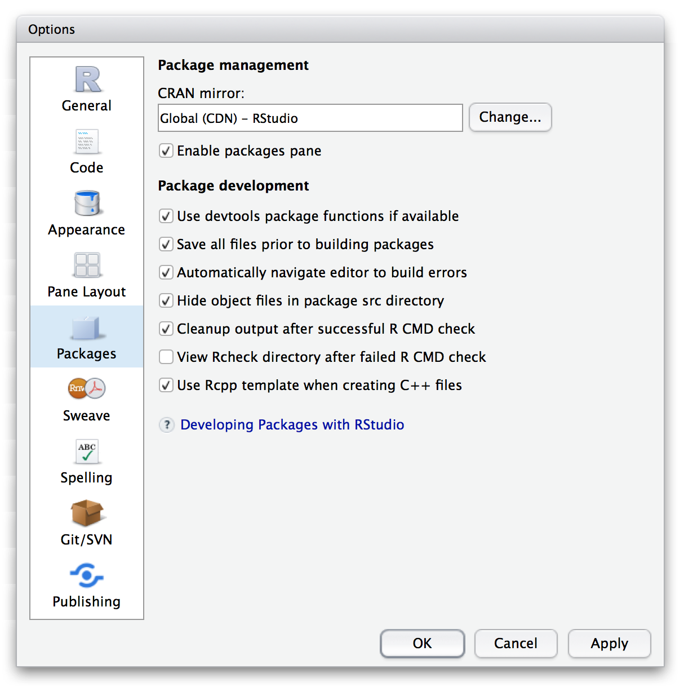The image size is (684, 691).
Task: Toggle Save all files prior to building
Action: 166,244
